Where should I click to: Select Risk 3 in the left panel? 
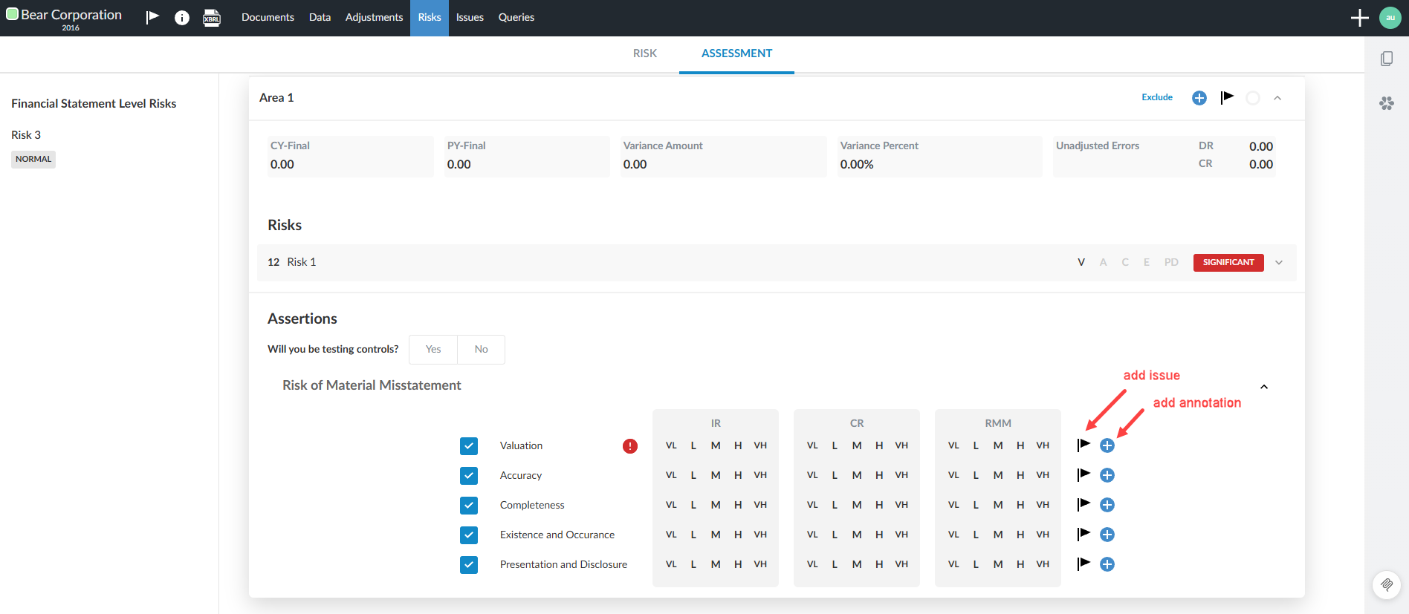click(26, 135)
